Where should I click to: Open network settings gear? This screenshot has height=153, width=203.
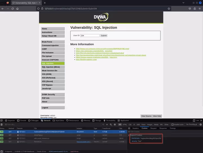(200, 124)
